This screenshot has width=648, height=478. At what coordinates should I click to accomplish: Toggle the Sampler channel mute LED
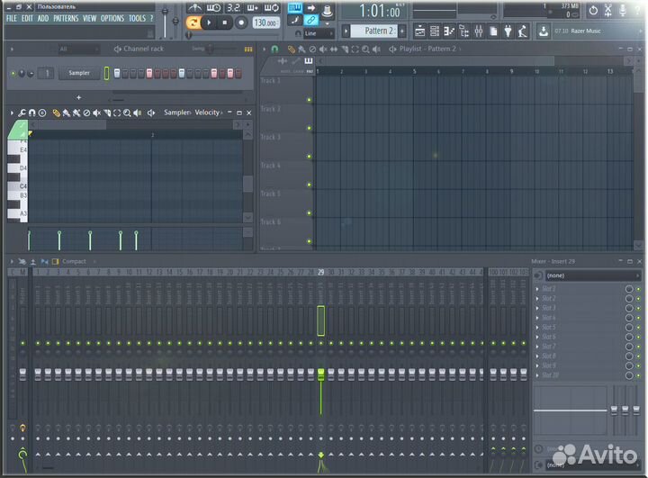(13, 73)
